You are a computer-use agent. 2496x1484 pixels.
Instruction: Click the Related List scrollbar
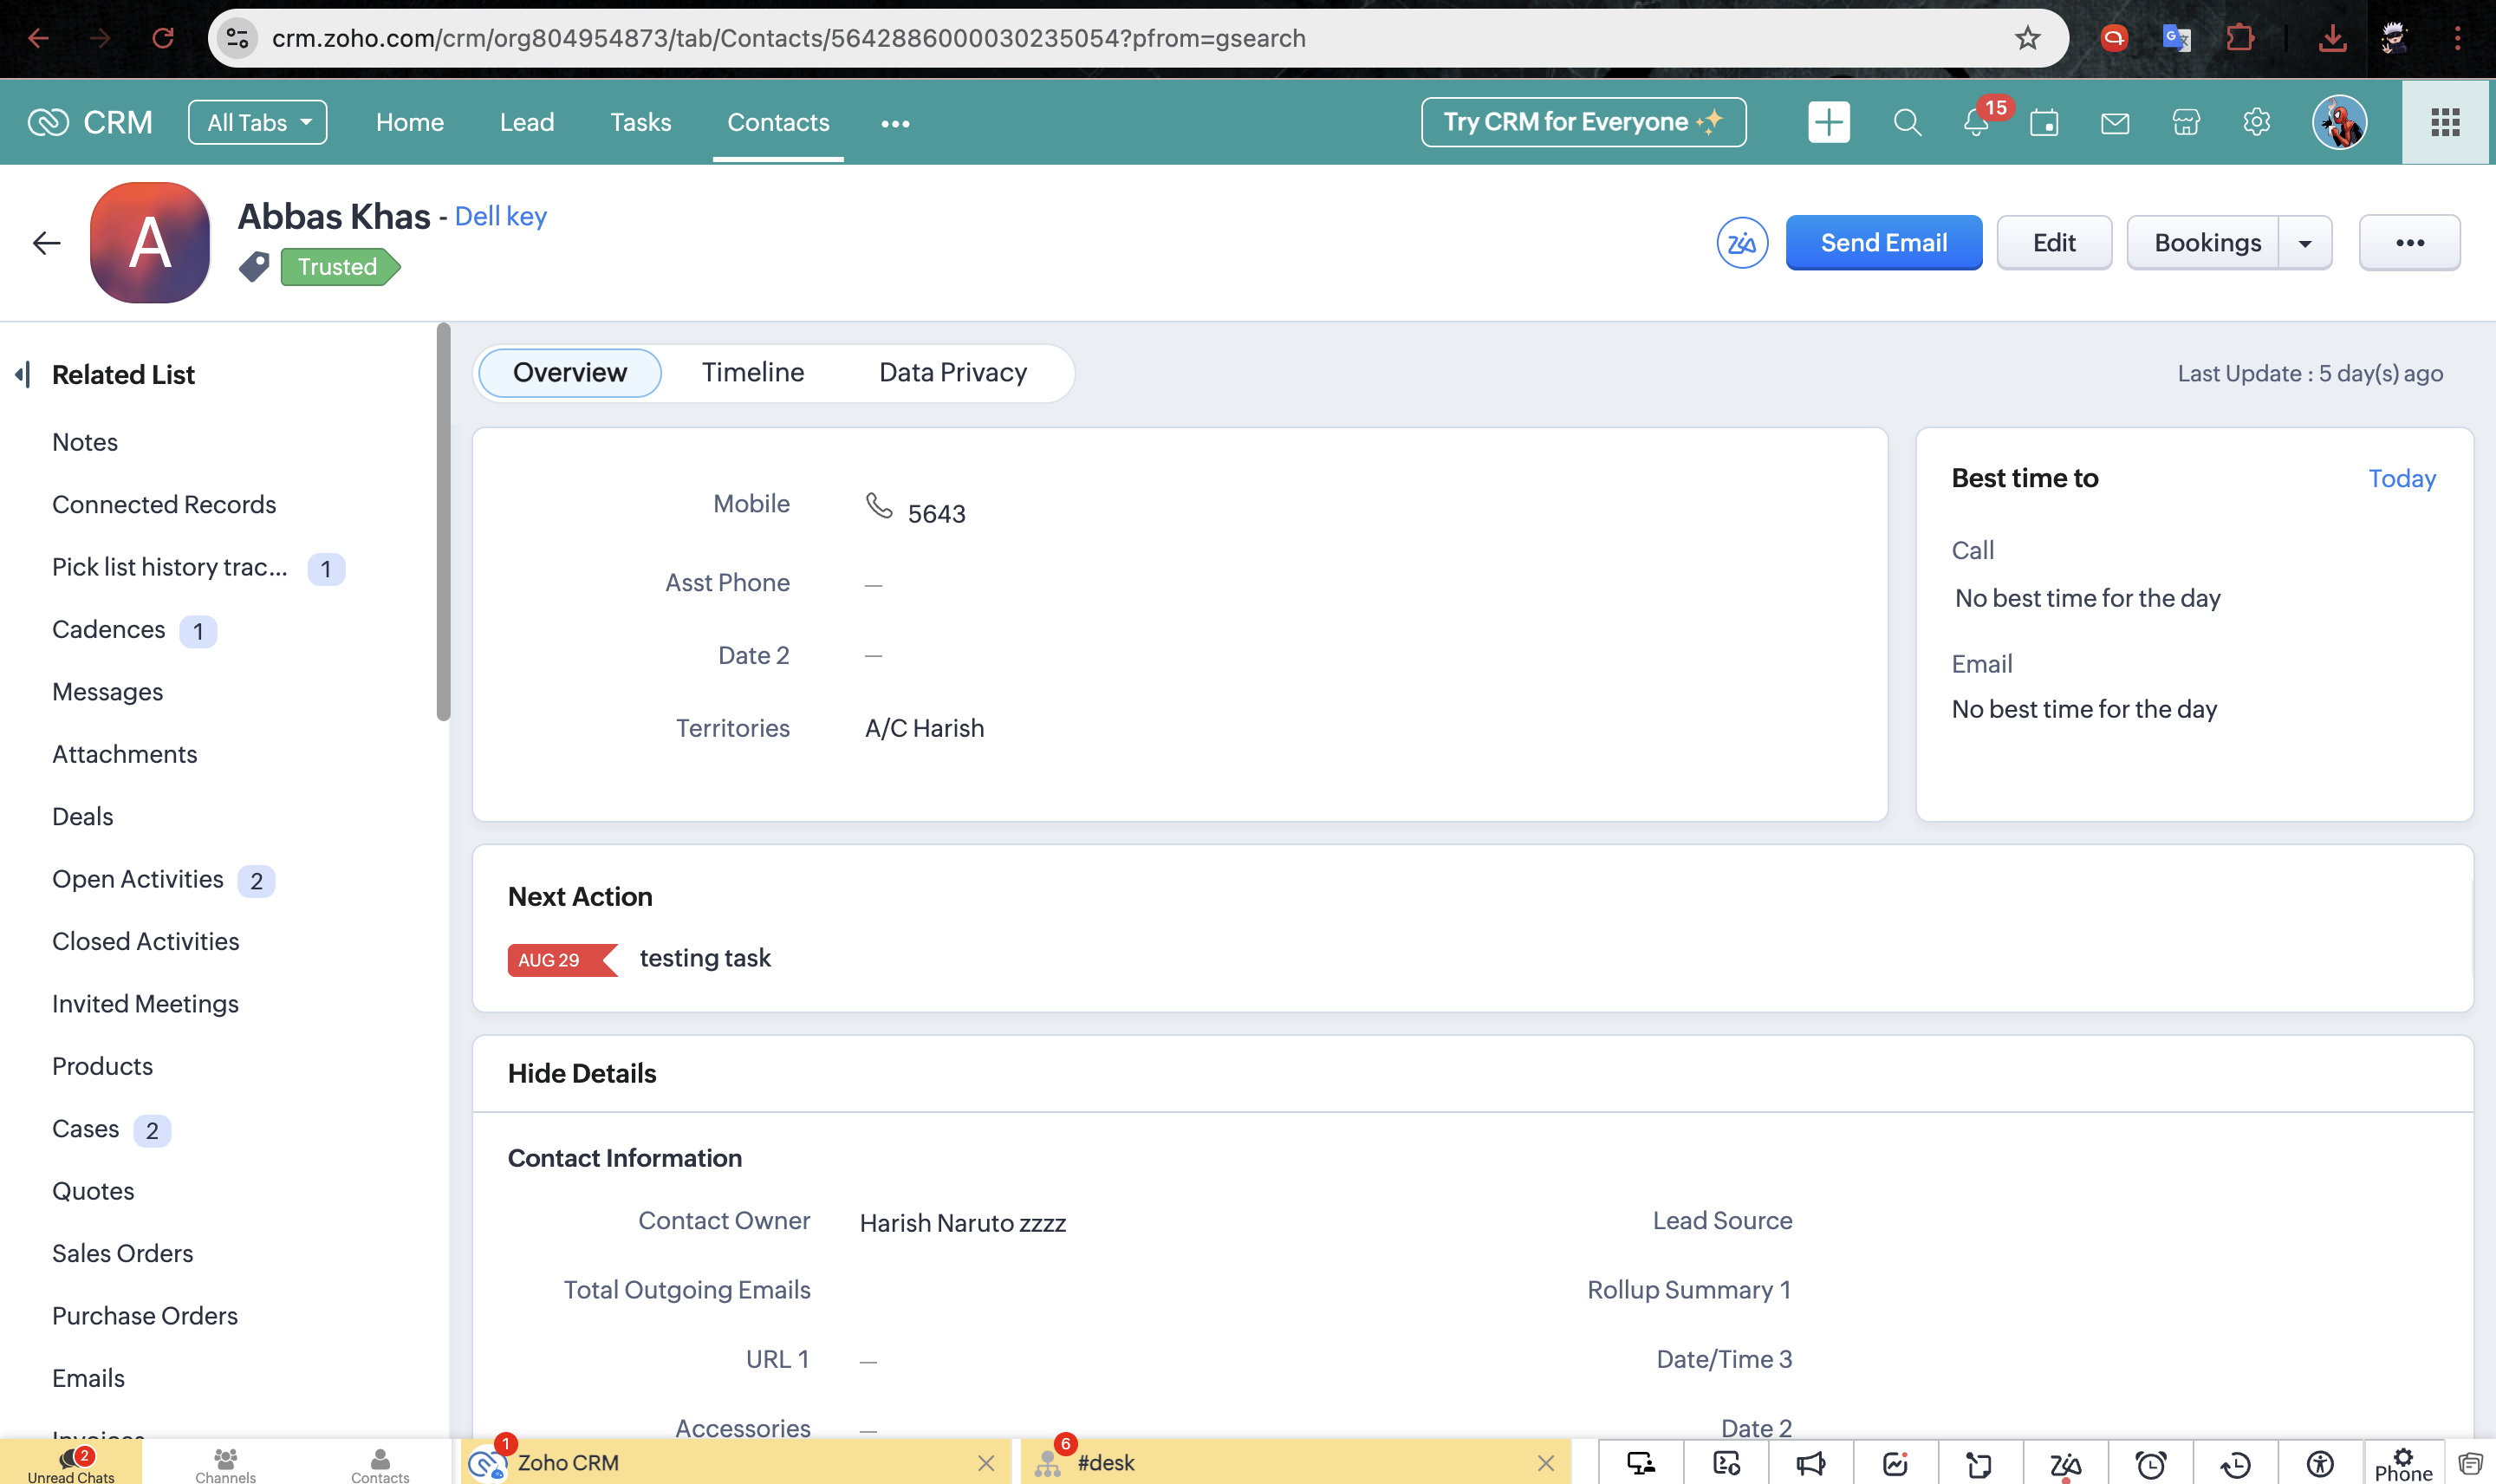(443, 520)
